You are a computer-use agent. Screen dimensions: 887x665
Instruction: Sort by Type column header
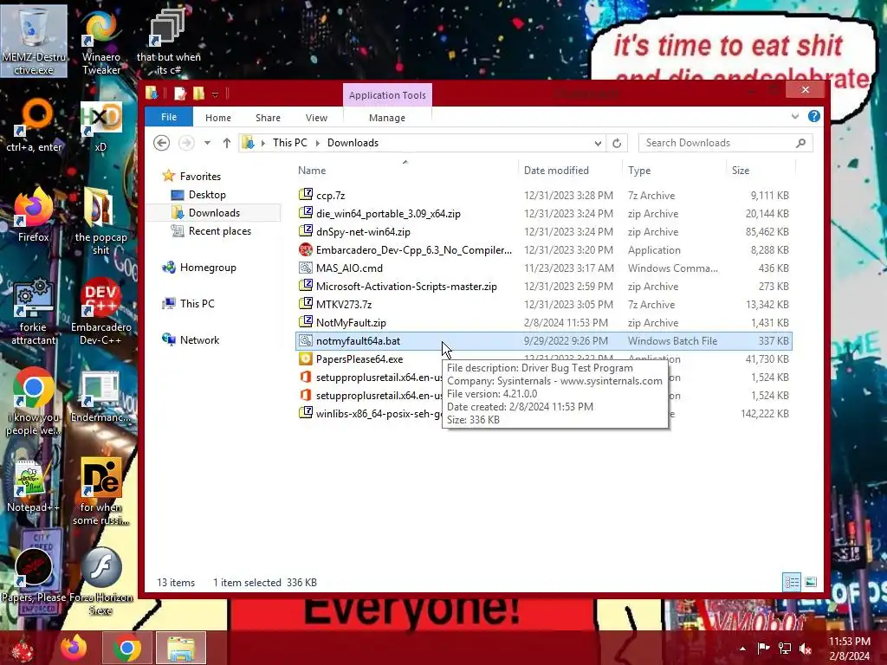674,171
